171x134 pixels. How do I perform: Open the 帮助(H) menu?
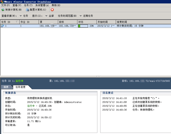(56, 5)
